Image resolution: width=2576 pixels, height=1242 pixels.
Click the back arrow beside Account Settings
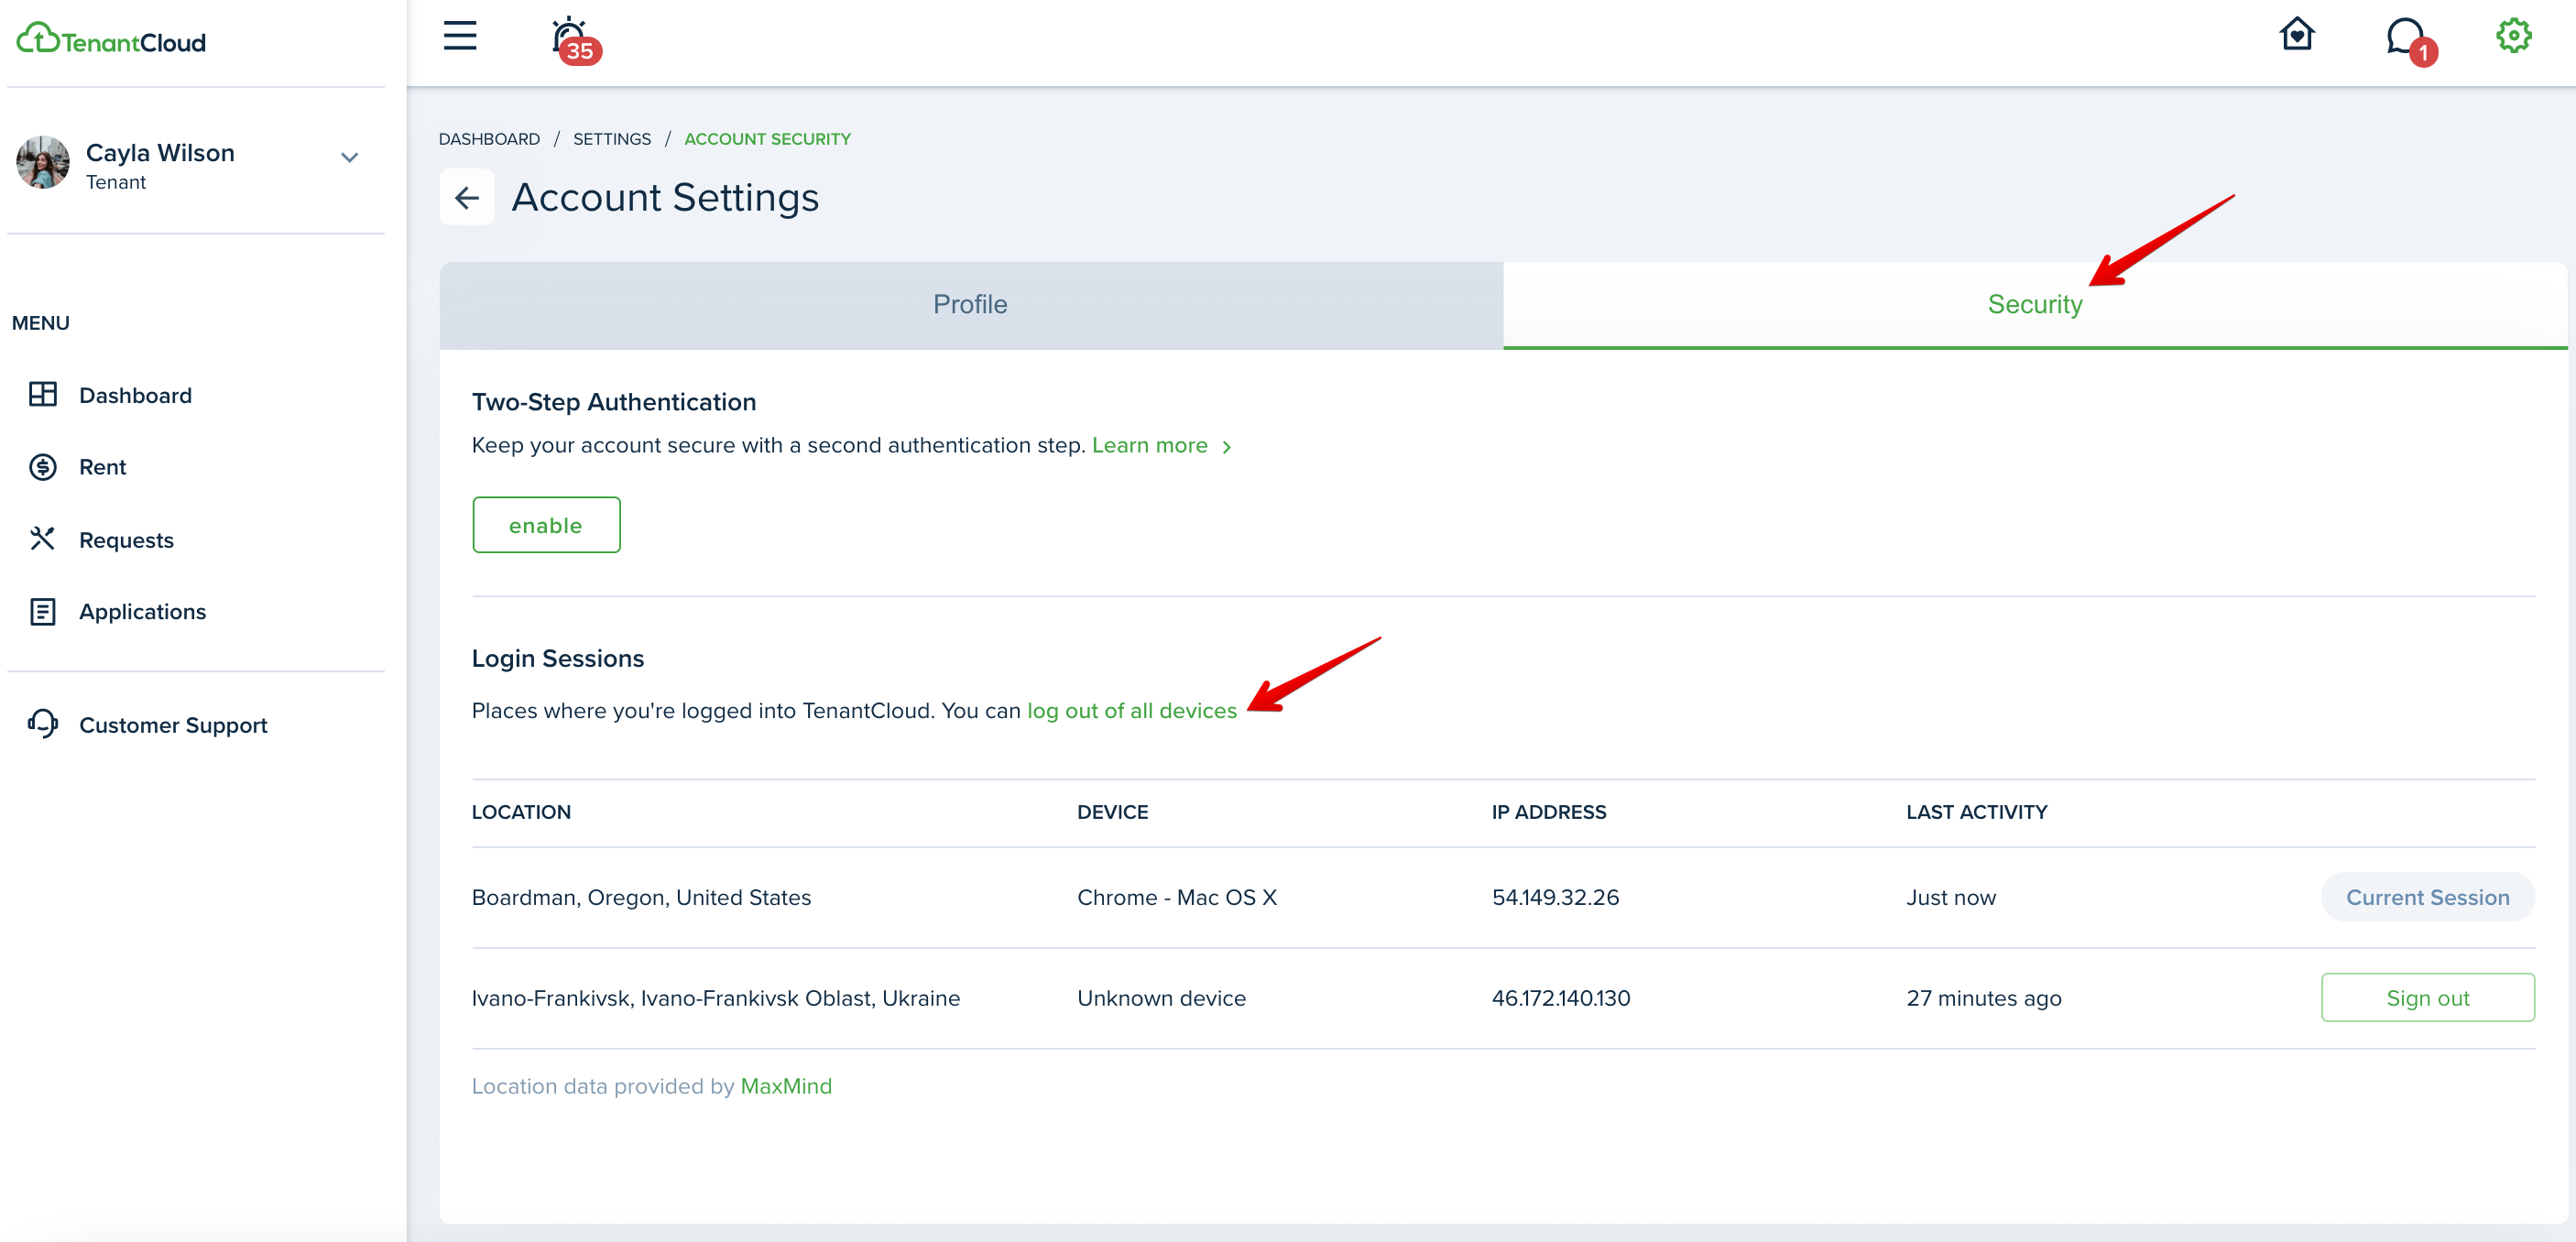point(467,197)
